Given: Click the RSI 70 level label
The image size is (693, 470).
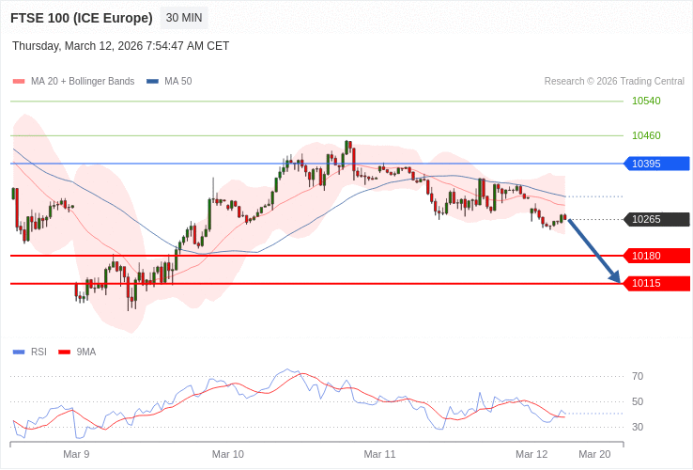Looking at the screenshot, I should pos(638,376).
